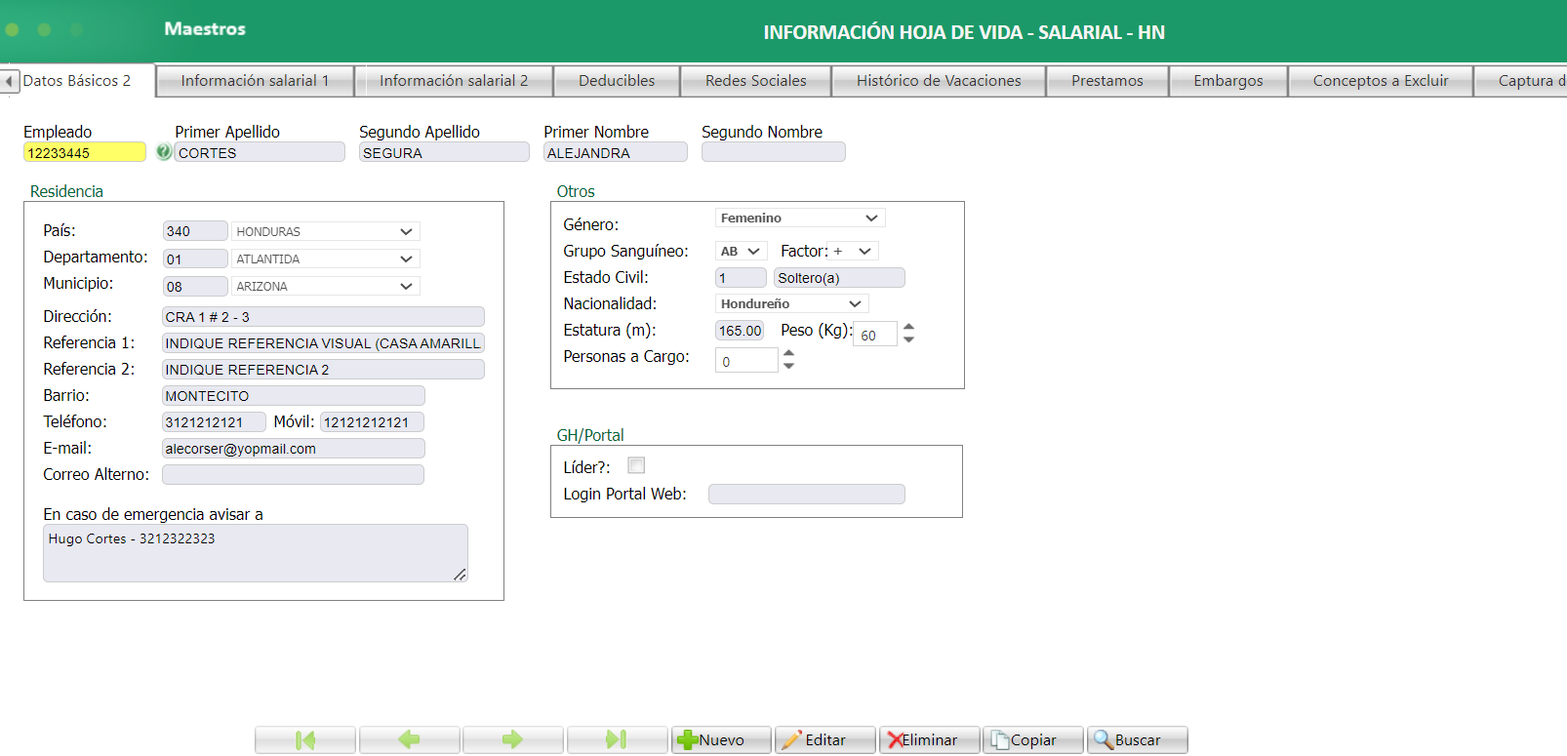Image resolution: width=1567 pixels, height=756 pixels.
Task: Click the Login Portal Web field
Action: (807, 494)
